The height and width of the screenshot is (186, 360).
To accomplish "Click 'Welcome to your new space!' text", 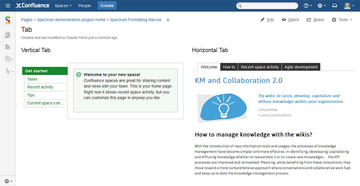I will pos(112,75).
